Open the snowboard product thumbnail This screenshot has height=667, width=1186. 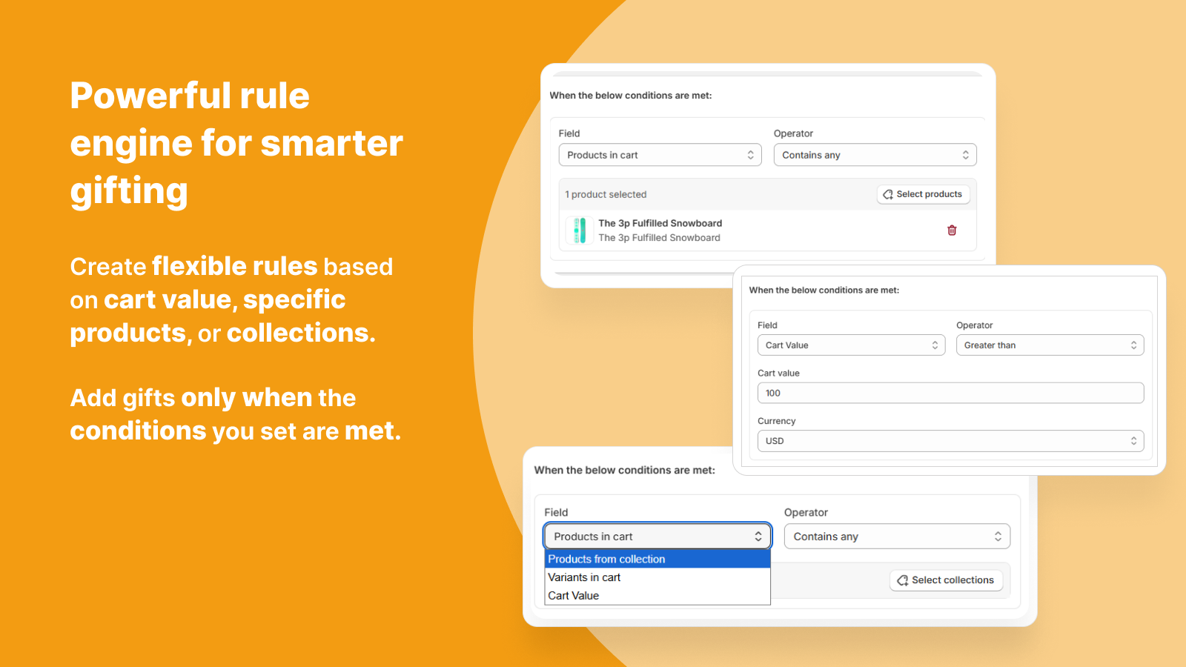click(580, 230)
